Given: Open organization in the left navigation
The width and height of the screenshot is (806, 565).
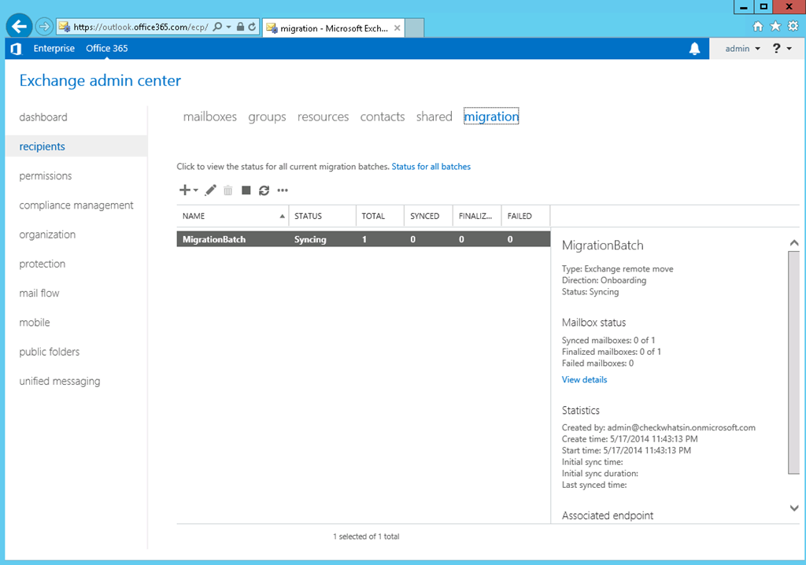Looking at the screenshot, I should 47,234.
